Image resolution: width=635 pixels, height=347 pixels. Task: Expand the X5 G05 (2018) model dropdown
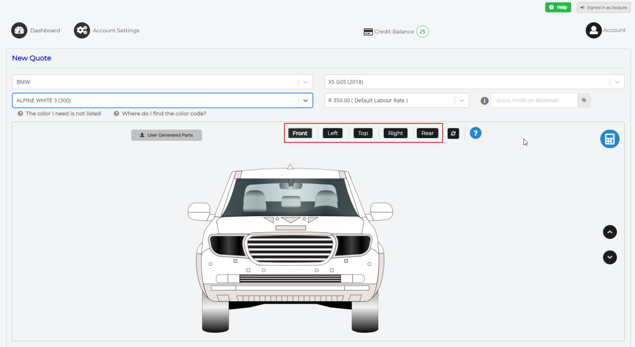pyautogui.click(x=474, y=82)
